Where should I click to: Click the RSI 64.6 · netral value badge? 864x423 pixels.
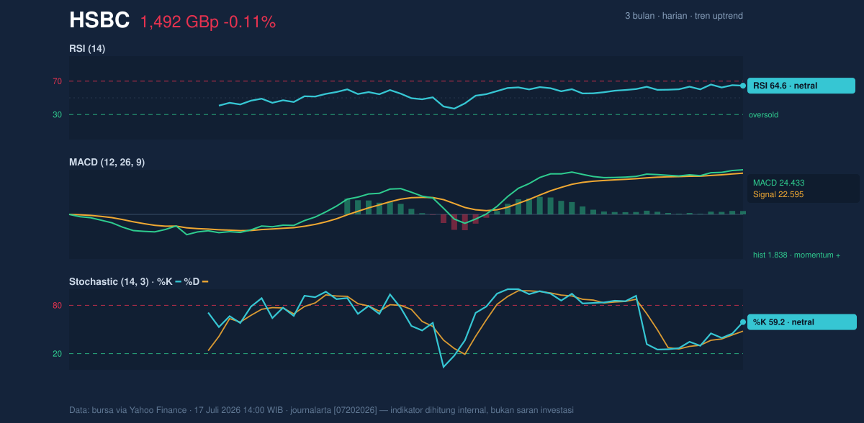point(801,86)
